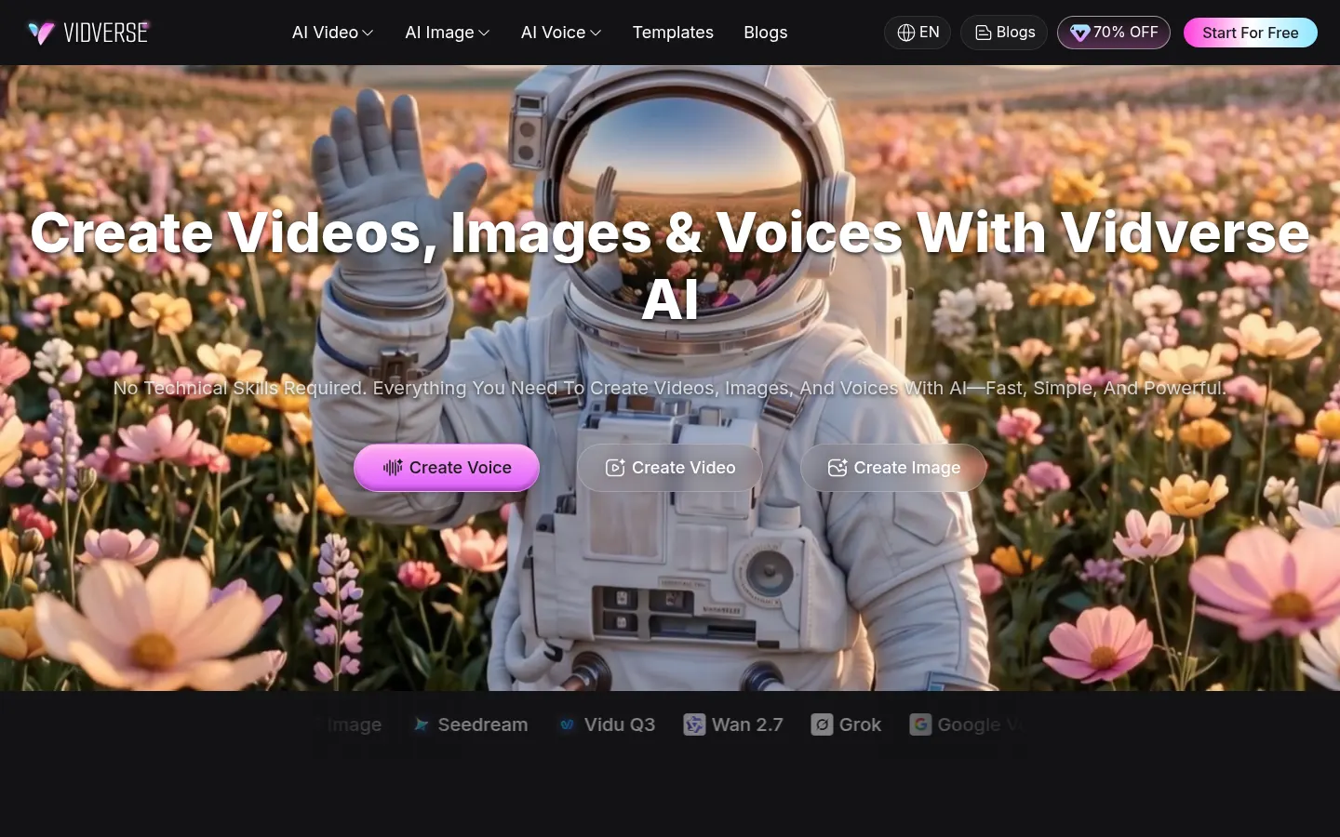Viewport: 1340px width, 837px height.
Task: Click the Grok logo icon
Action: [822, 724]
